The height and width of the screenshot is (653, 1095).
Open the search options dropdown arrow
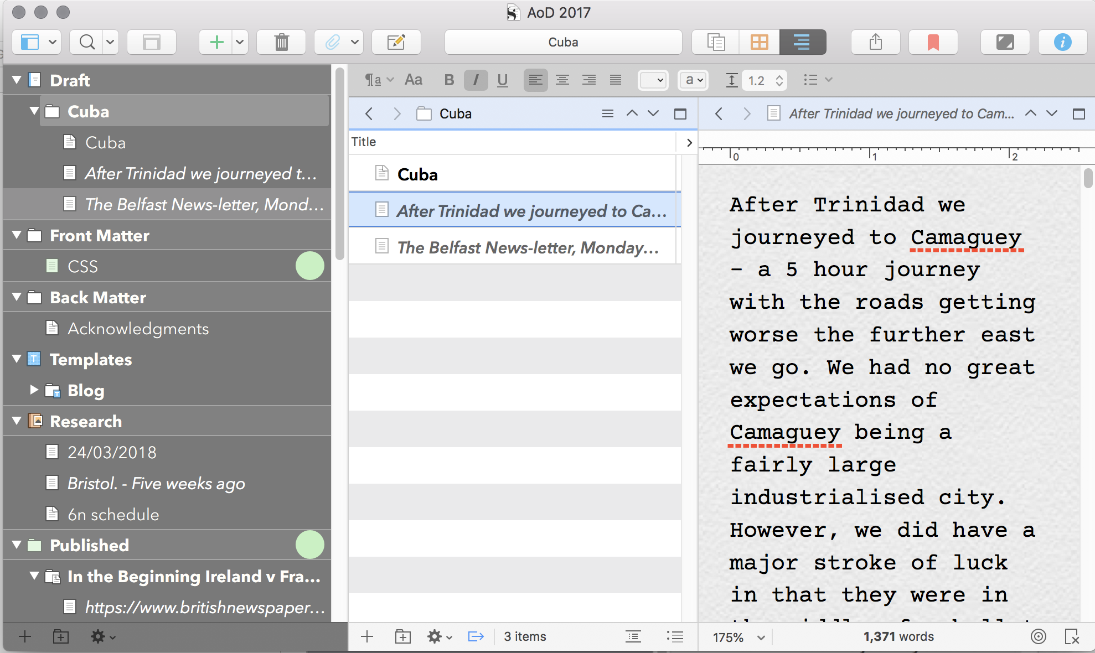(x=110, y=42)
